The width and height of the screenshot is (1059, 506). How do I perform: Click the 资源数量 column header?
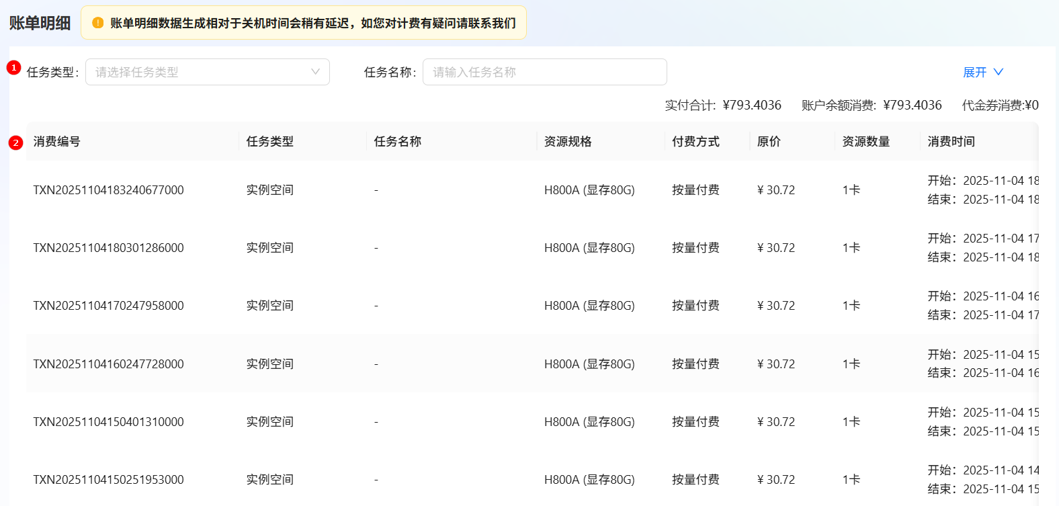(x=865, y=142)
